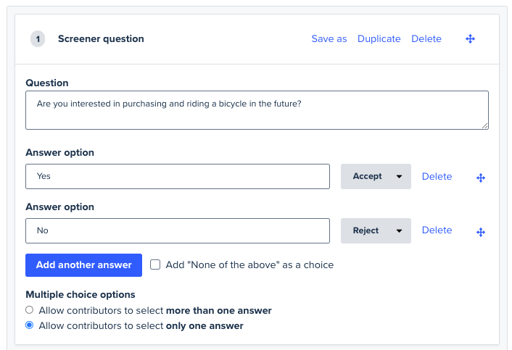Click the Yes answer option field
Screen dimensions: 512x350
(x=178, y=176)
